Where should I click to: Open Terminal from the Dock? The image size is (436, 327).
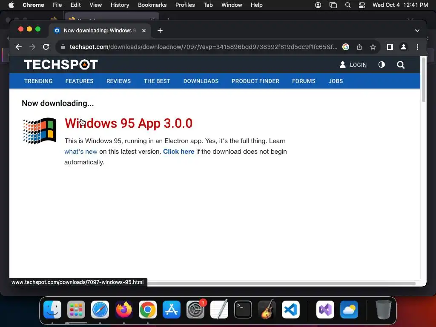pyautogui.click(x=243, y=310)
